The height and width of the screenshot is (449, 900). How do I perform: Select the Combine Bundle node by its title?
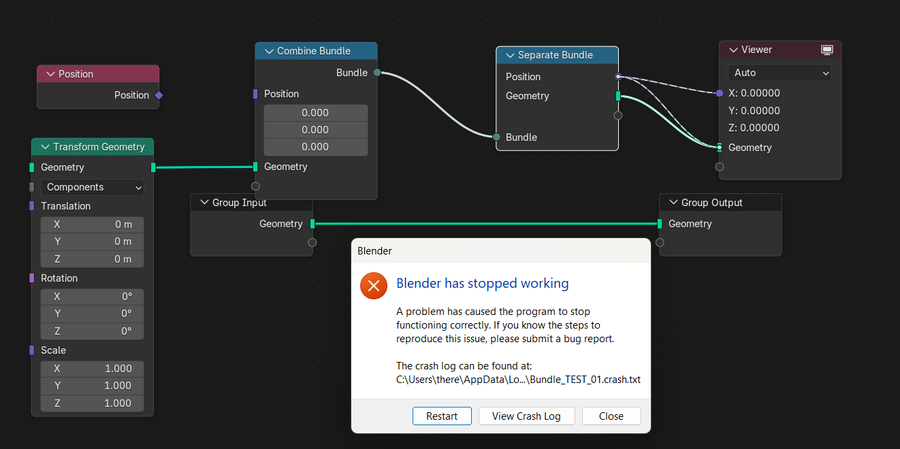[x=314, y=51]
